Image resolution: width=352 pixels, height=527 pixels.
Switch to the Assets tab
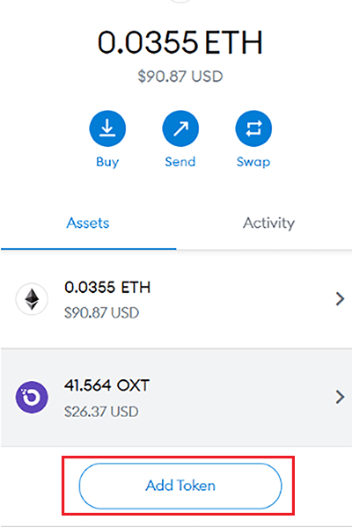(88, 223)
